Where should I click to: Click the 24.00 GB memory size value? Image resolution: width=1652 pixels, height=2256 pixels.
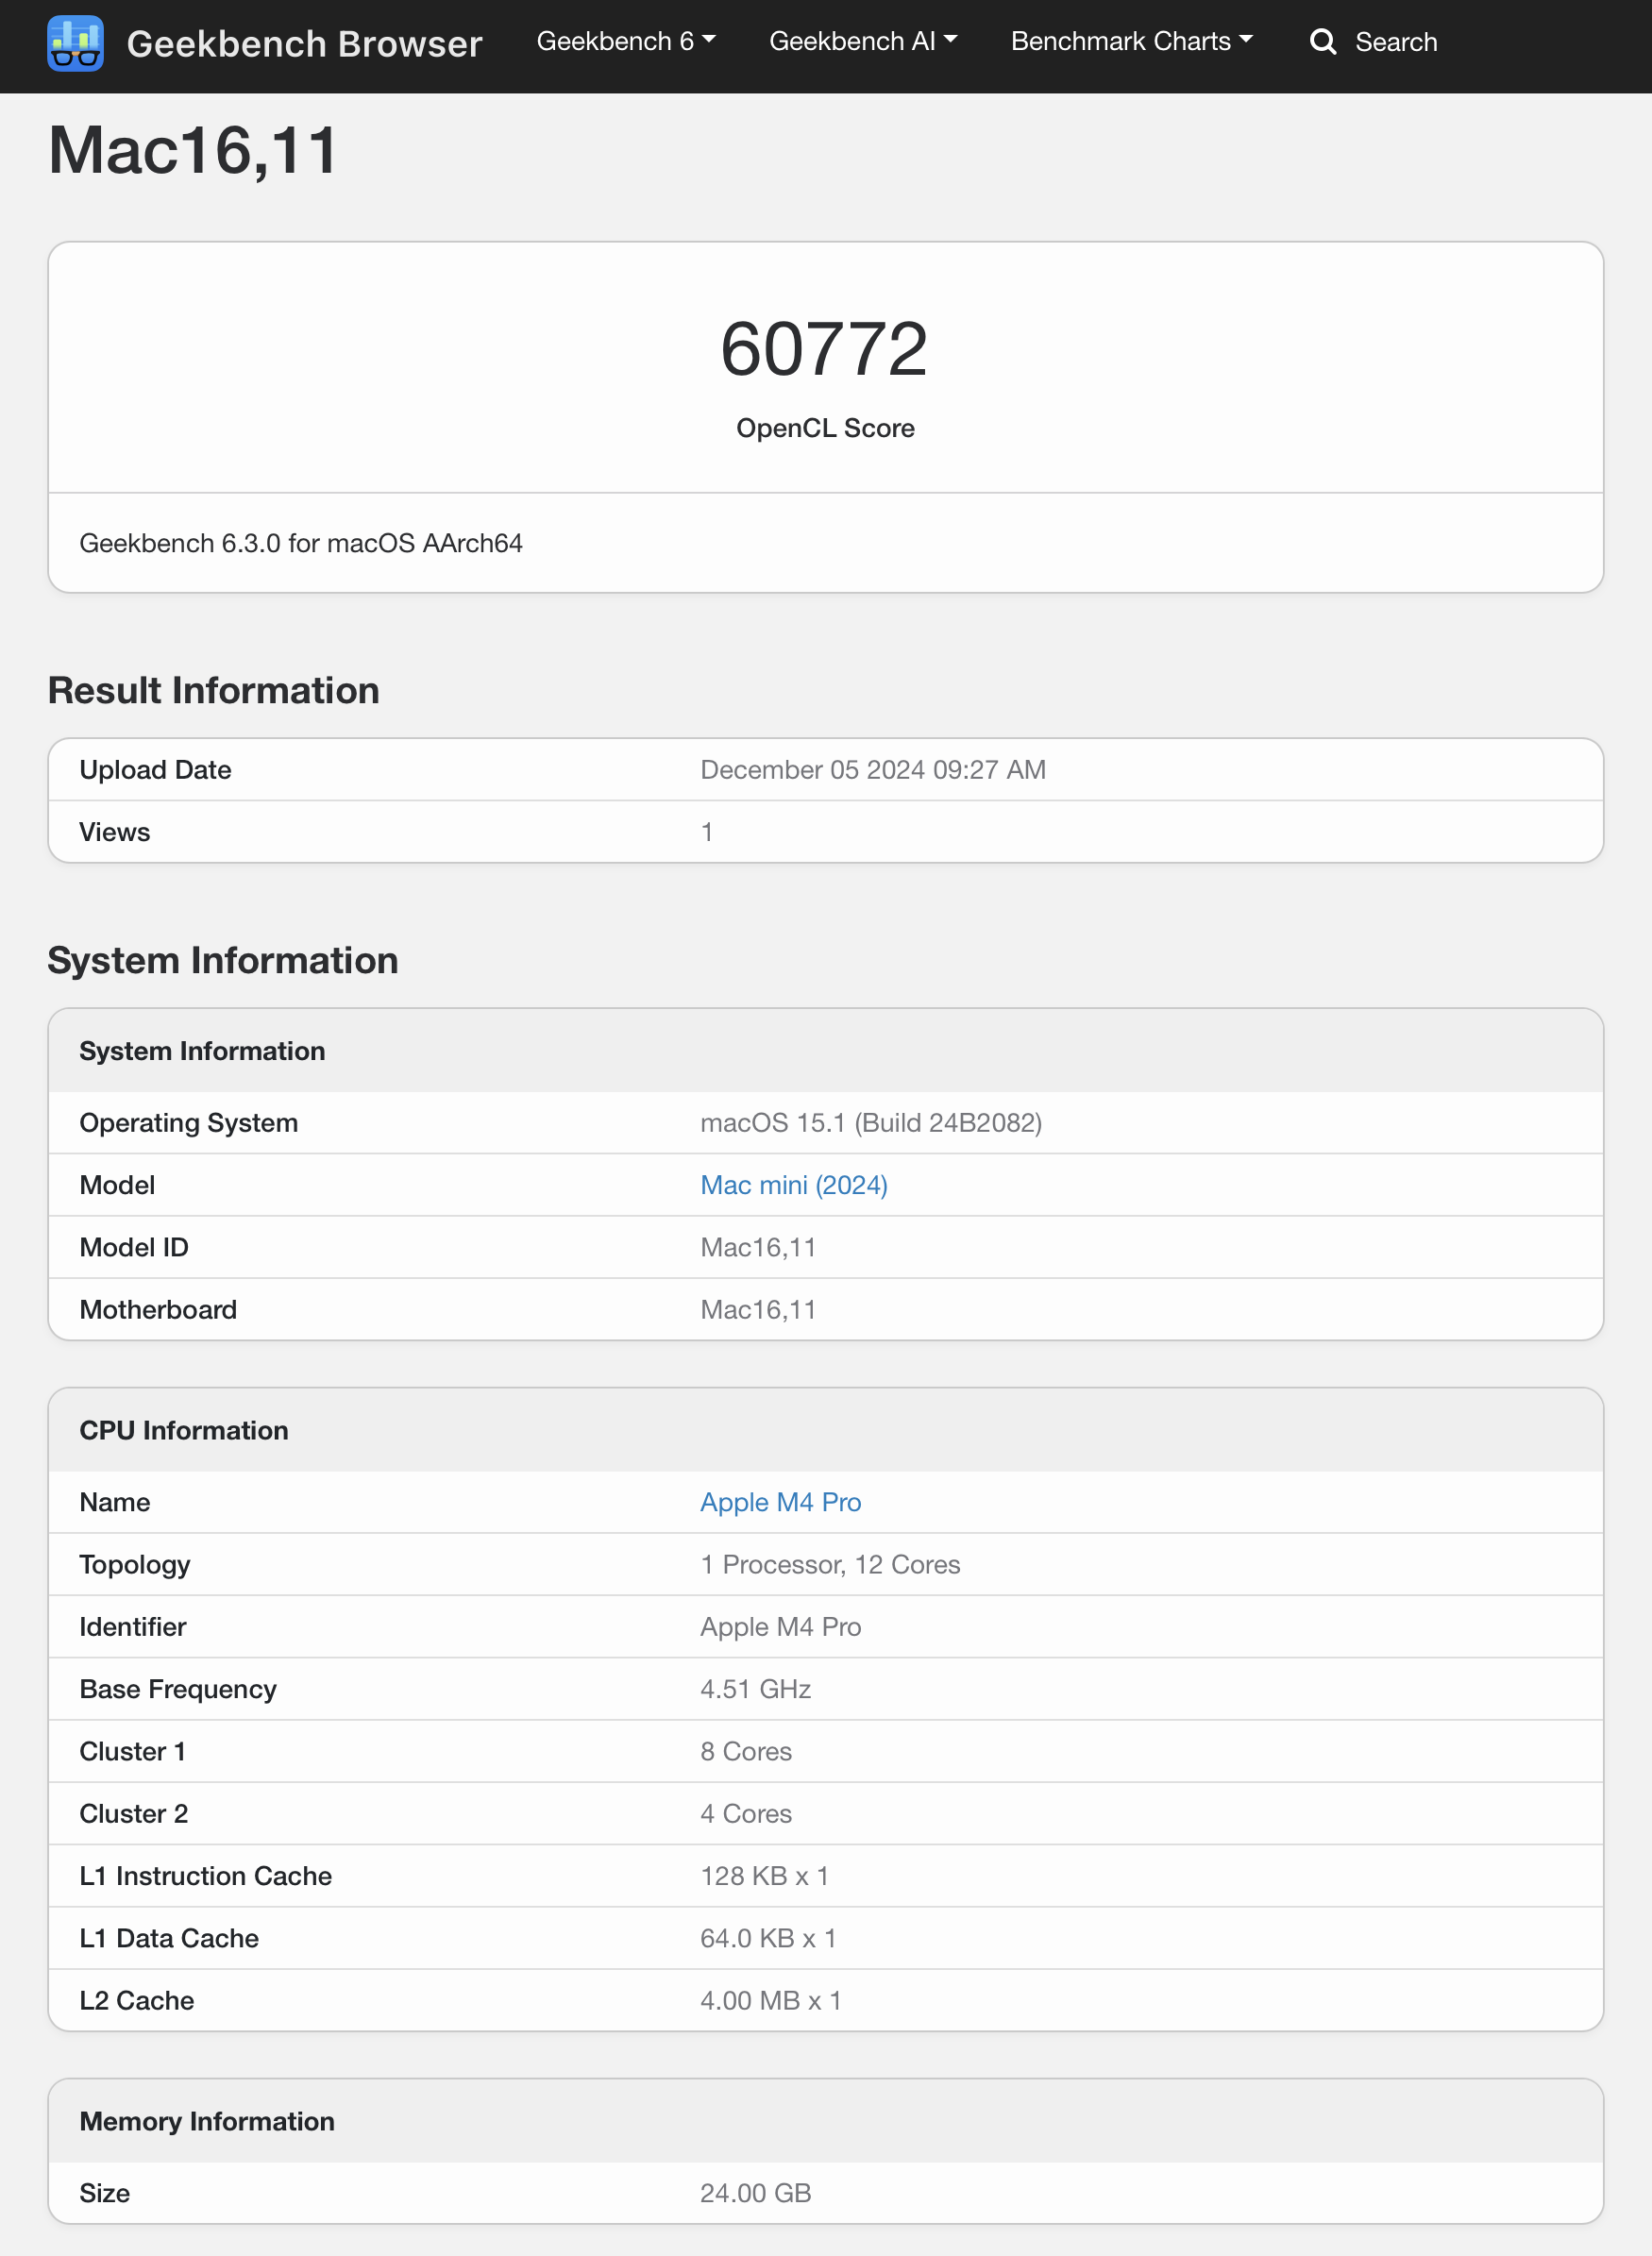(x=755, y=2193)
